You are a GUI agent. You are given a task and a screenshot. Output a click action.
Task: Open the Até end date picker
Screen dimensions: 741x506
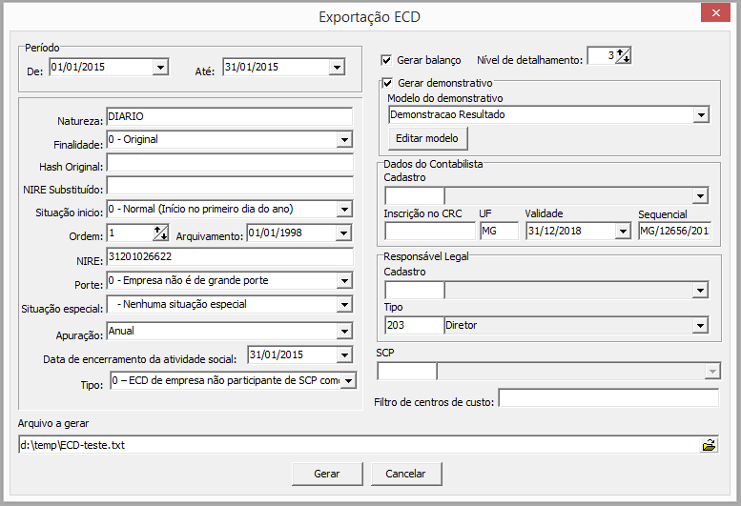(x=336, y=68)
